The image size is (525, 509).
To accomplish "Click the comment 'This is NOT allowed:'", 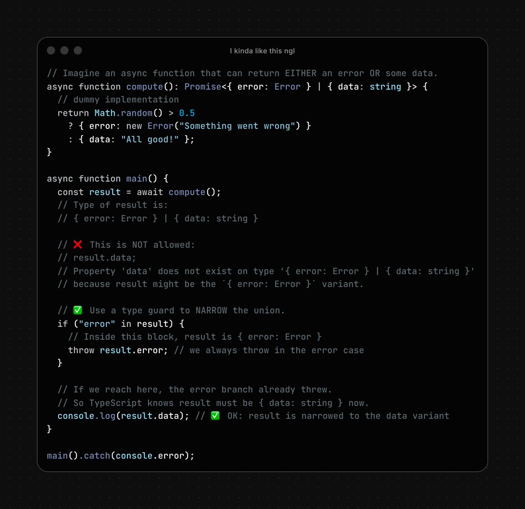I will point(142,245).
